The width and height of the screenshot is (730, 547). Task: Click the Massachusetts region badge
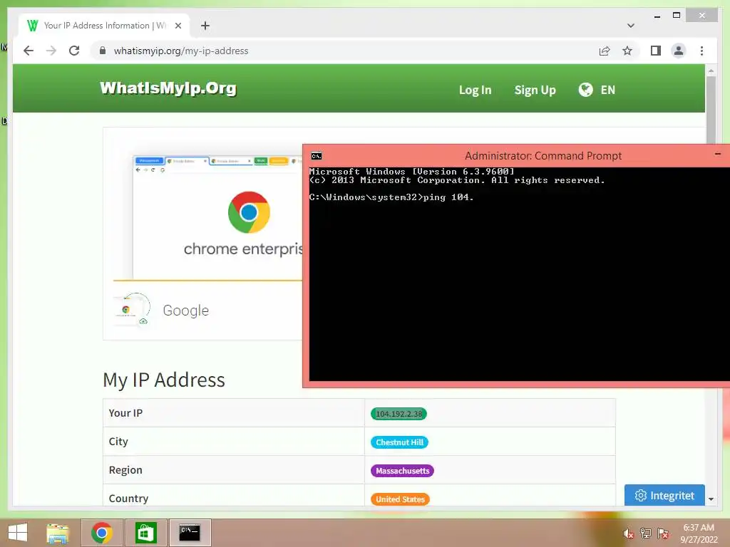(x=402, y=471)
